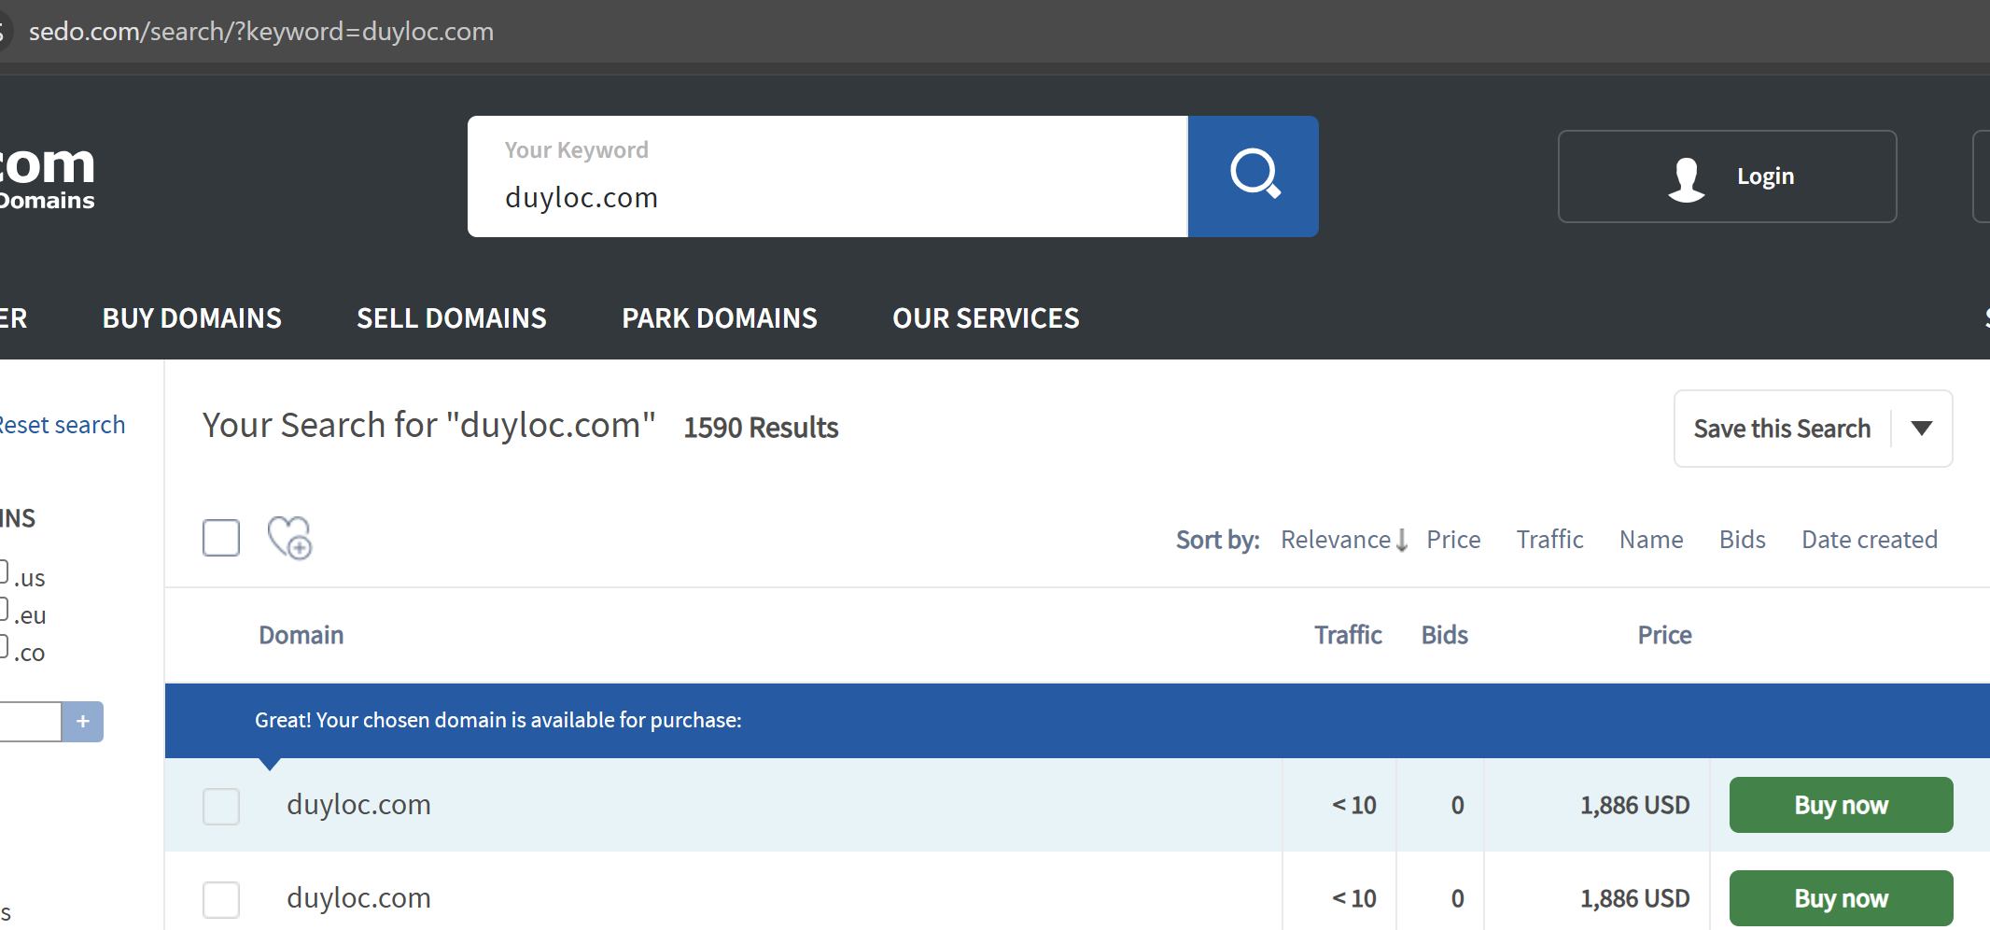Click the Traffic column header in the table

click(x=1348, y=635)
